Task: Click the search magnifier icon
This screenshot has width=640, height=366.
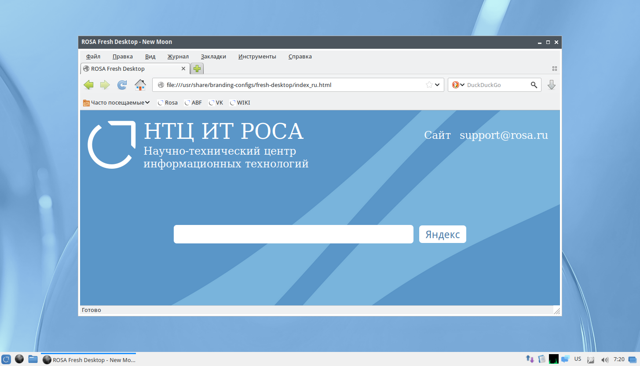Action: pyautogui.click(x=534, y=85)
